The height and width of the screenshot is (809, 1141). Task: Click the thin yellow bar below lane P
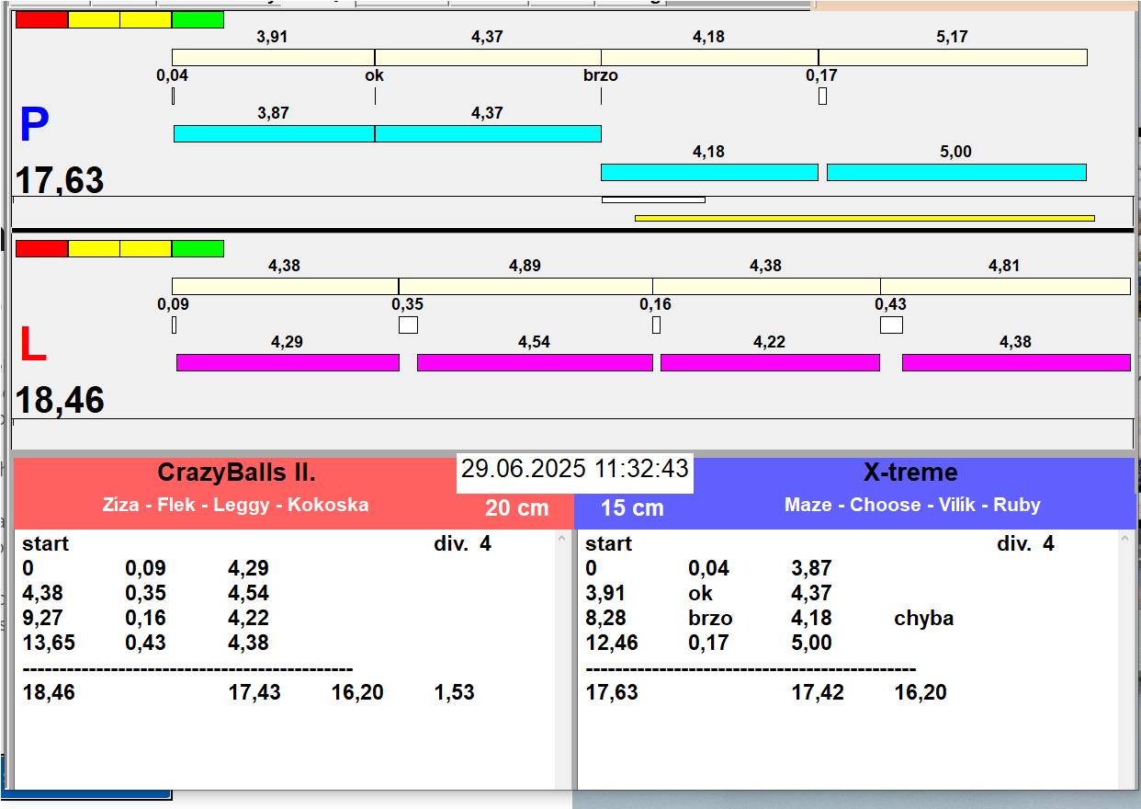pos(864,218)
